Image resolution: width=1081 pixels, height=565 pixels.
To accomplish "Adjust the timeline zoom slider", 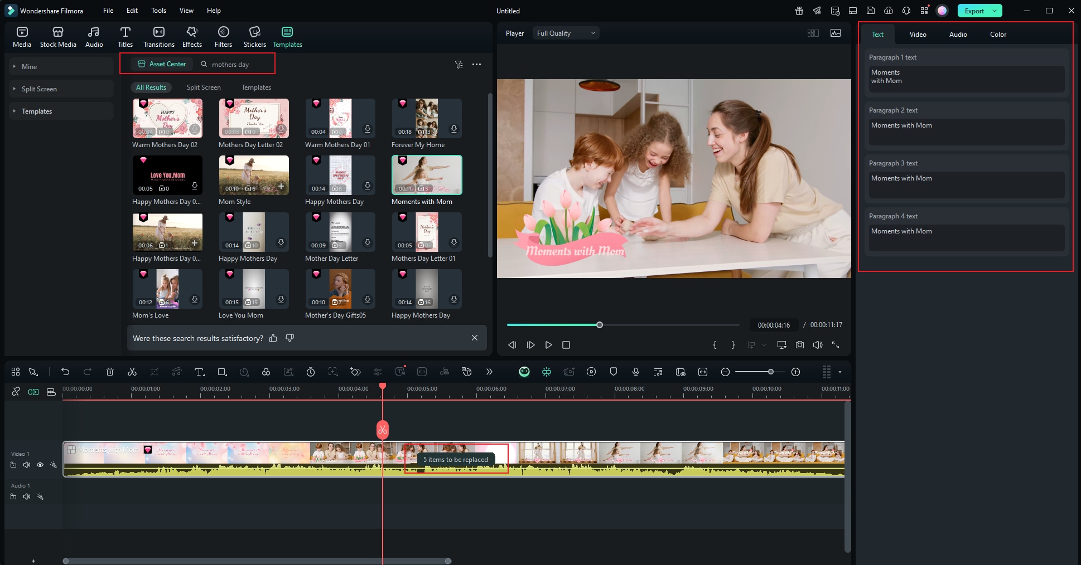I will [x=770, y=372].
